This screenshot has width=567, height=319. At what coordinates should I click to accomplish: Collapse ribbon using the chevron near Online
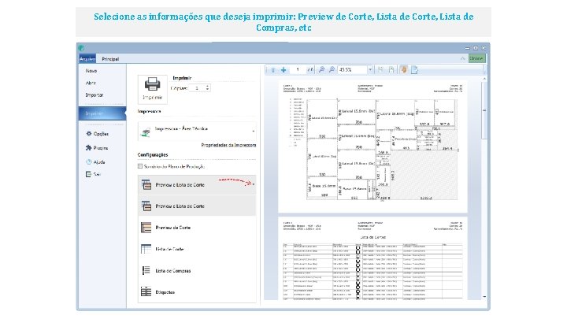tap(462, 58)
